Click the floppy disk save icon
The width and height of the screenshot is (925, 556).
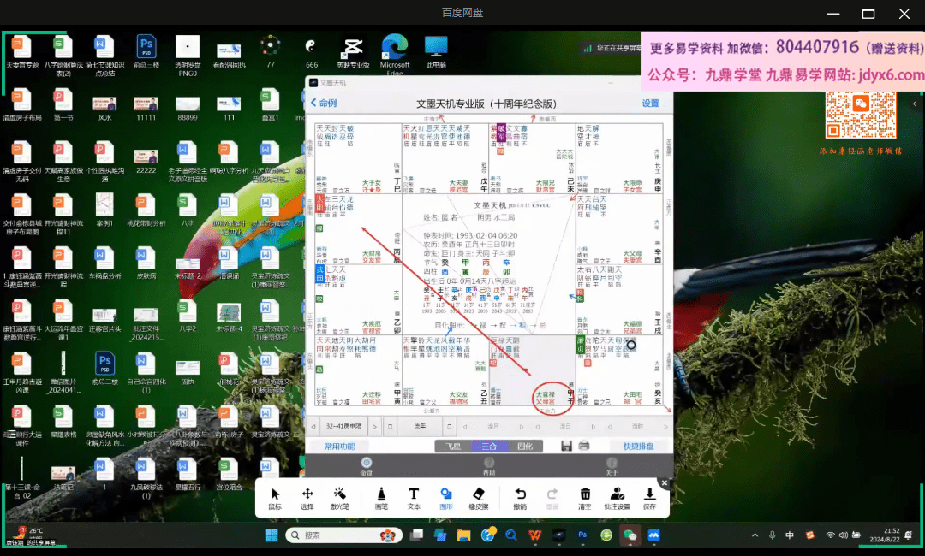(x=566, y=446)
